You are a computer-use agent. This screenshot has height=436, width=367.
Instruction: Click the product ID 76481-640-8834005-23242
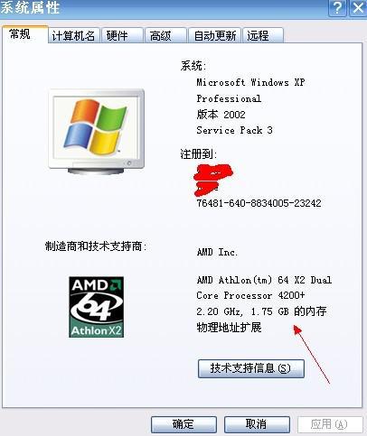click(259, 203)
